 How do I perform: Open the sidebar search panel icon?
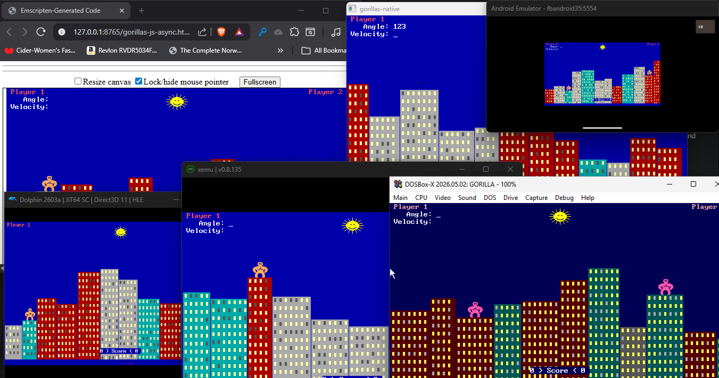[310, 32]
